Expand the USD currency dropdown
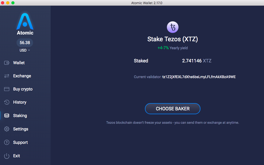Viewport: 264px width, 165px height. click(25, 50)
